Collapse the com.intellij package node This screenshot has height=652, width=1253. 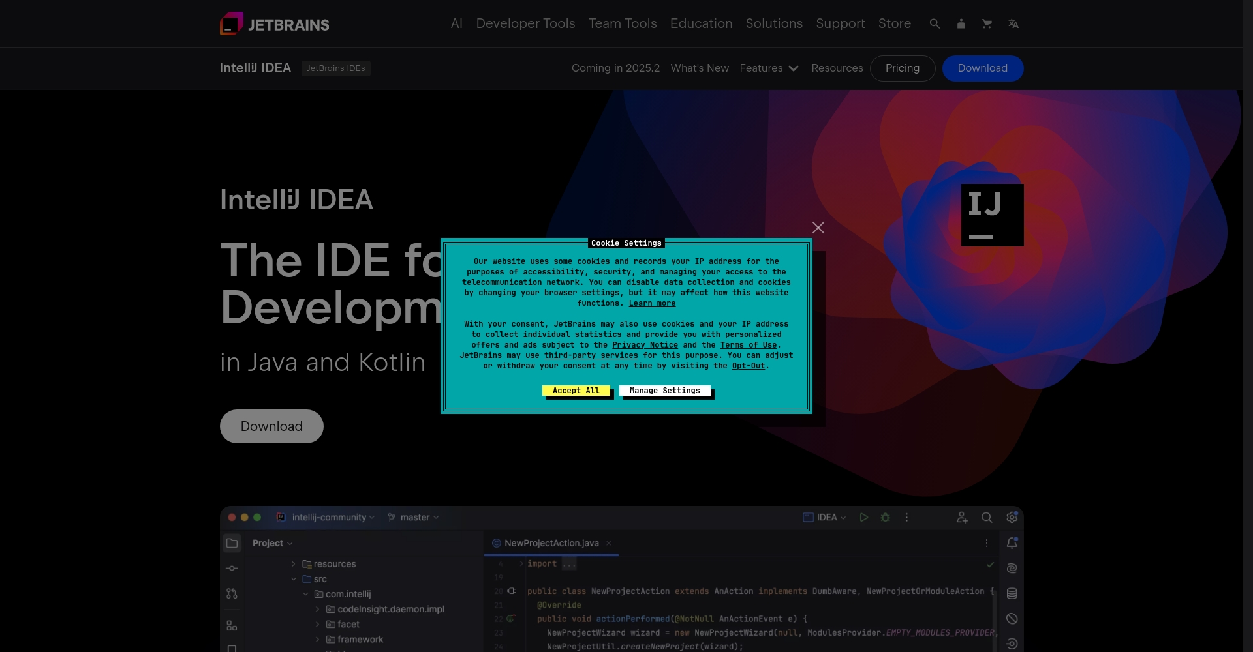coord(304,594)
